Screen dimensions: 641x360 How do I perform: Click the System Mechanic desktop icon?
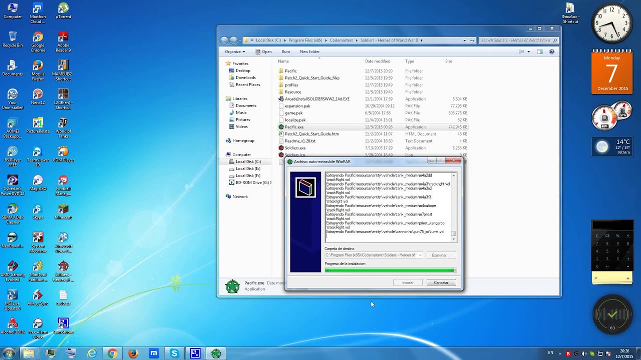(38, 243)
